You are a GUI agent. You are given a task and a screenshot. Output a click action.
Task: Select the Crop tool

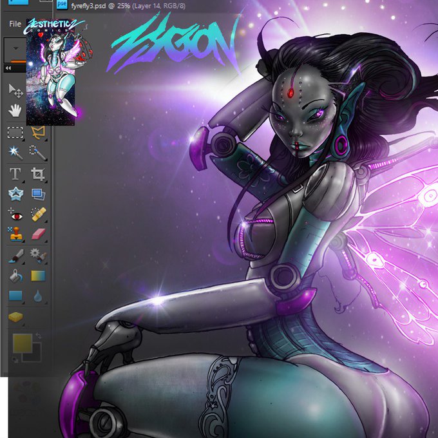pos(38,174)
